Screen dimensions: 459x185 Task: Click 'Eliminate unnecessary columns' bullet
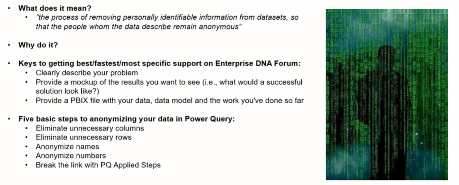tap(90, 128)
